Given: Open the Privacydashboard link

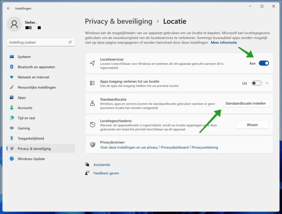Looking at the screenshot, I should pos(175,148).
